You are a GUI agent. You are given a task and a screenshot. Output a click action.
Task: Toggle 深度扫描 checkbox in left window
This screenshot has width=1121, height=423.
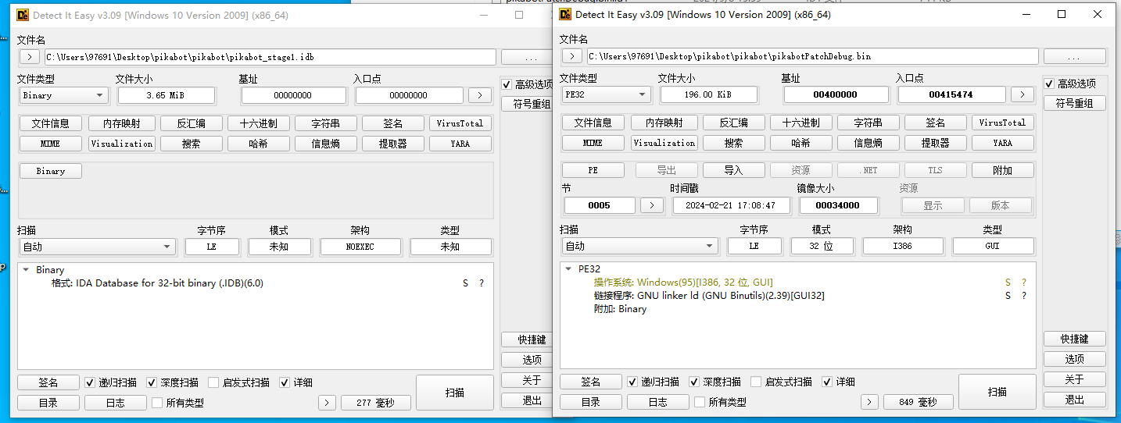click(152, 382)
